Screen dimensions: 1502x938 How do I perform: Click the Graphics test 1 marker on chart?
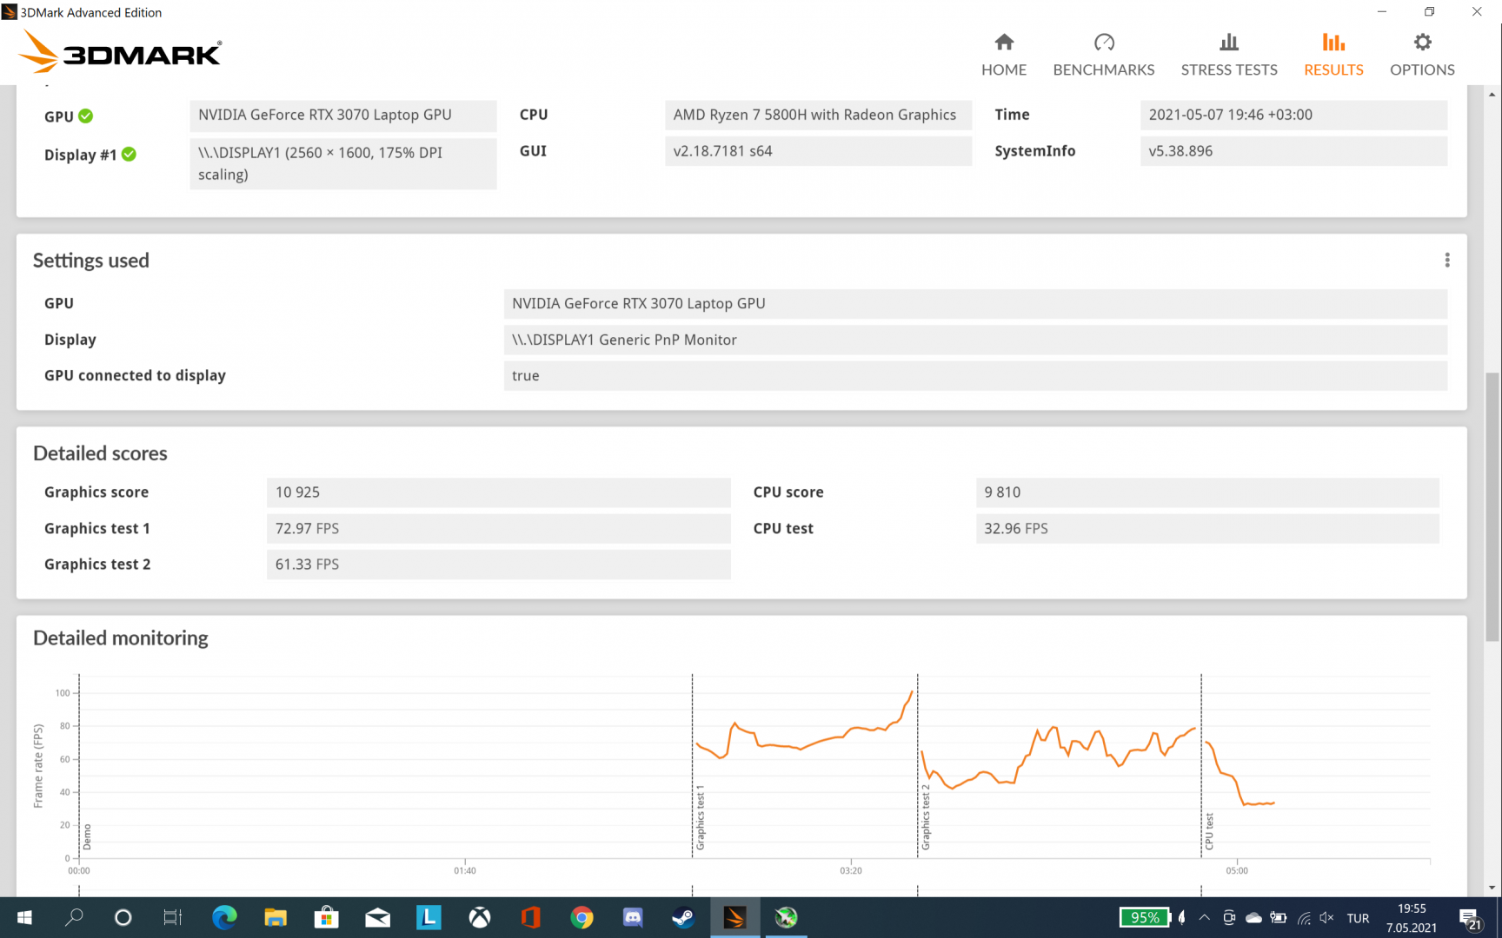pos(701,817)
